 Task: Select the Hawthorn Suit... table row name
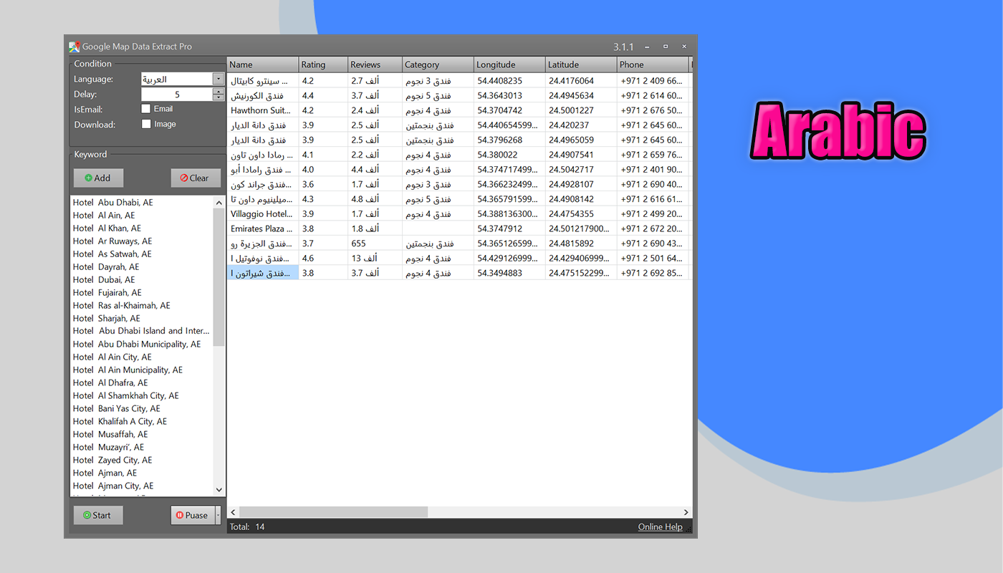[261, 110]
